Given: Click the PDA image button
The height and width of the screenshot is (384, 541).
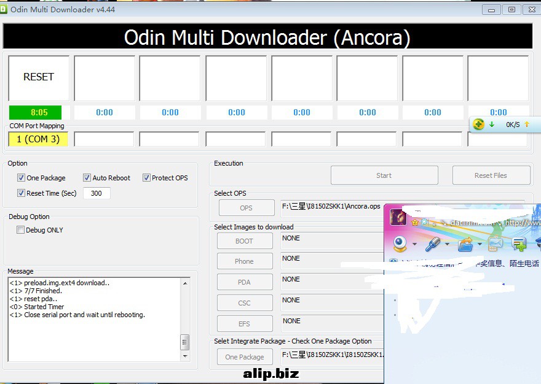Looking at the screenshot, I should coord(245,282).
